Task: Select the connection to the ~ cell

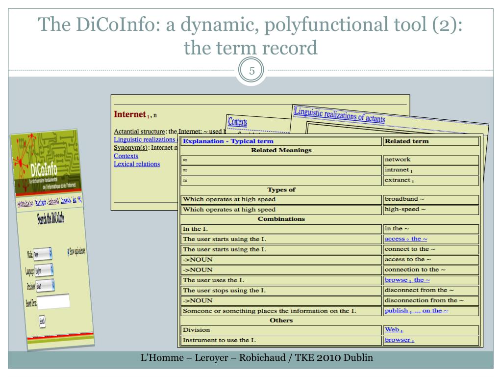Action: point(431,269)
